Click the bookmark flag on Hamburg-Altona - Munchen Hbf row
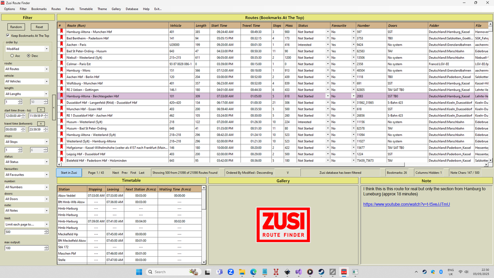The width and height of the screenshot is (494, 278). point(61,32)
